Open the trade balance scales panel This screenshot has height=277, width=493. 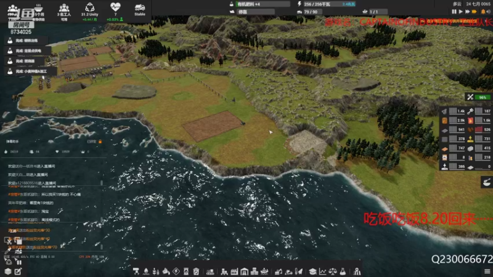pyautogui.click(x=333, y=271)
